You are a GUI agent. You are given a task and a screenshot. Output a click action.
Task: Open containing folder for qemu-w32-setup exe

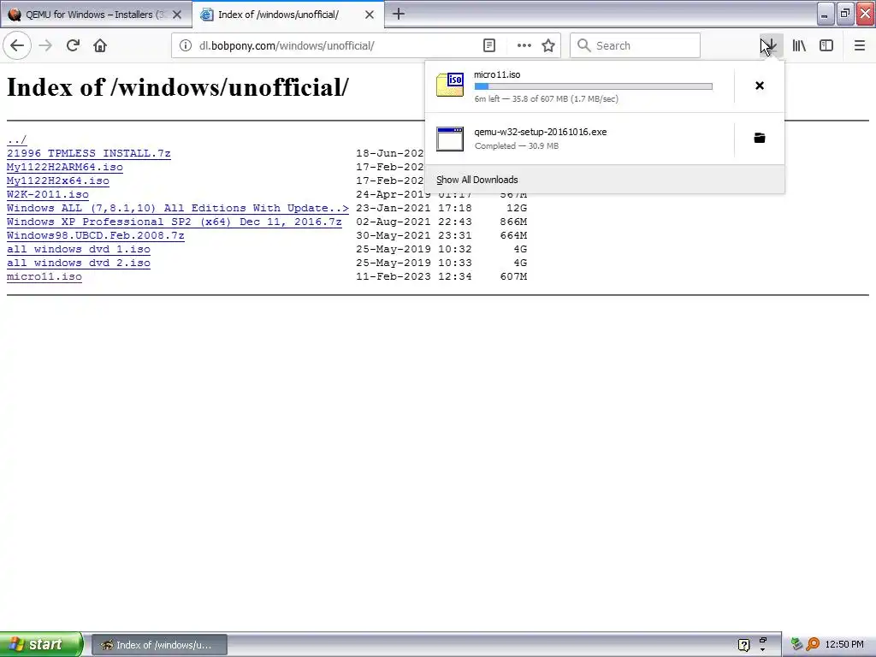760,138
